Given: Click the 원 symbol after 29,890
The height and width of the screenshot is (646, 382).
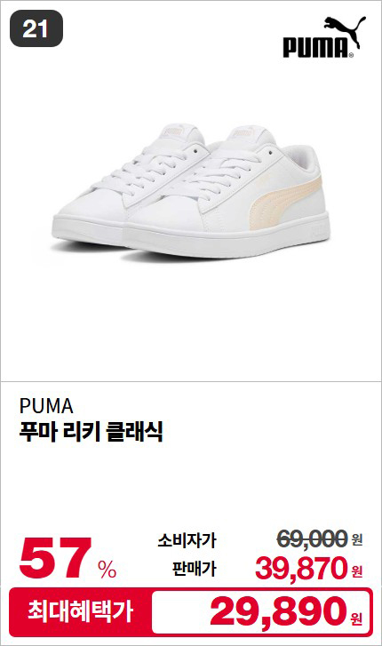Looking at the screenshot, I should 356,618.
